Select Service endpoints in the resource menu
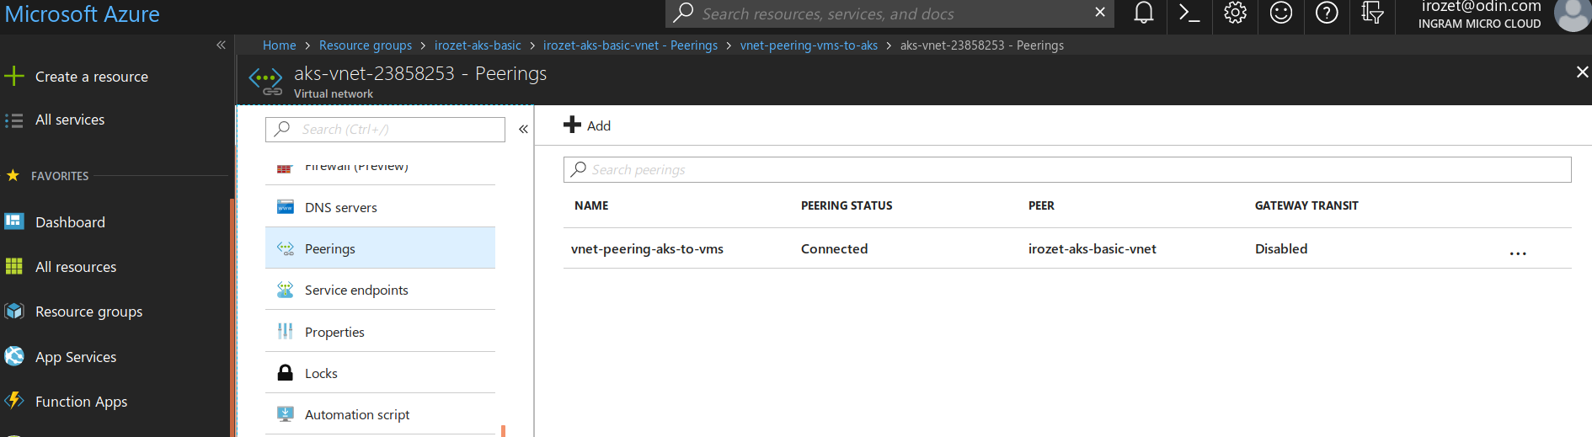Screen dimensions: 1592x437 [356, 290]
